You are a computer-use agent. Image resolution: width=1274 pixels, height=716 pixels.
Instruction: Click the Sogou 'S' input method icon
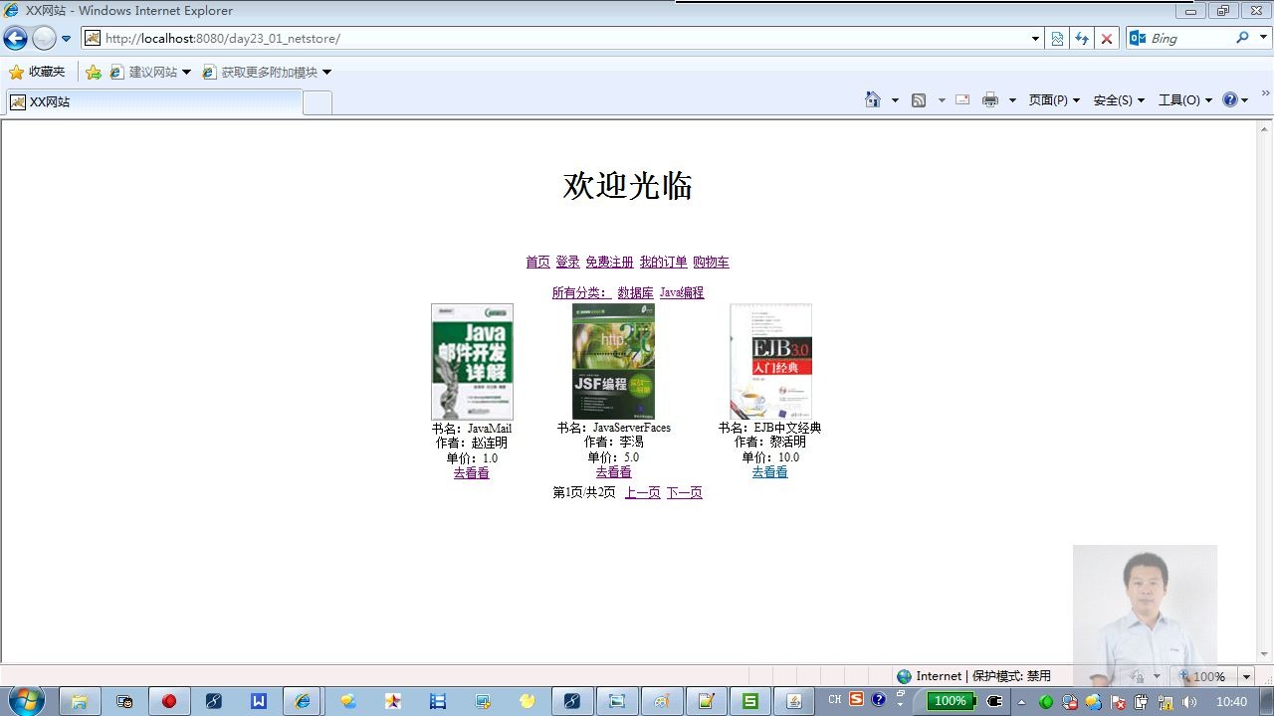[856, 700]
